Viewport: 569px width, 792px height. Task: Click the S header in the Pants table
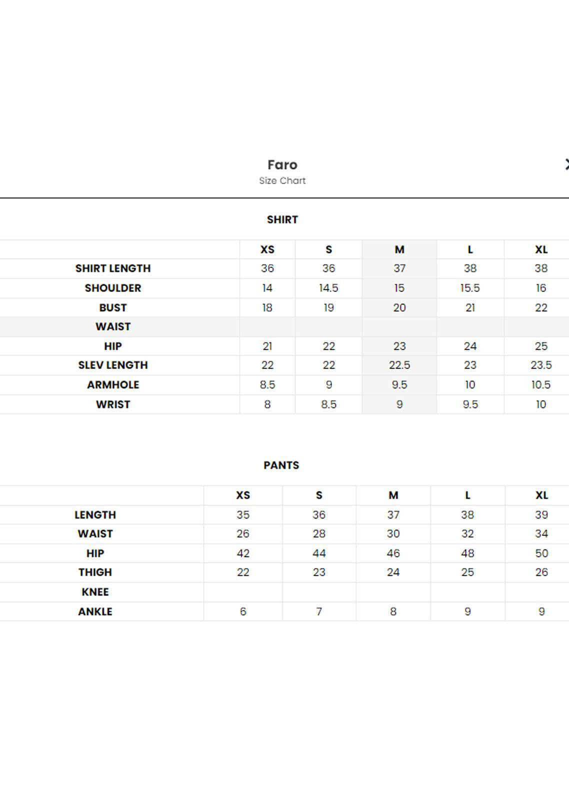319,495
